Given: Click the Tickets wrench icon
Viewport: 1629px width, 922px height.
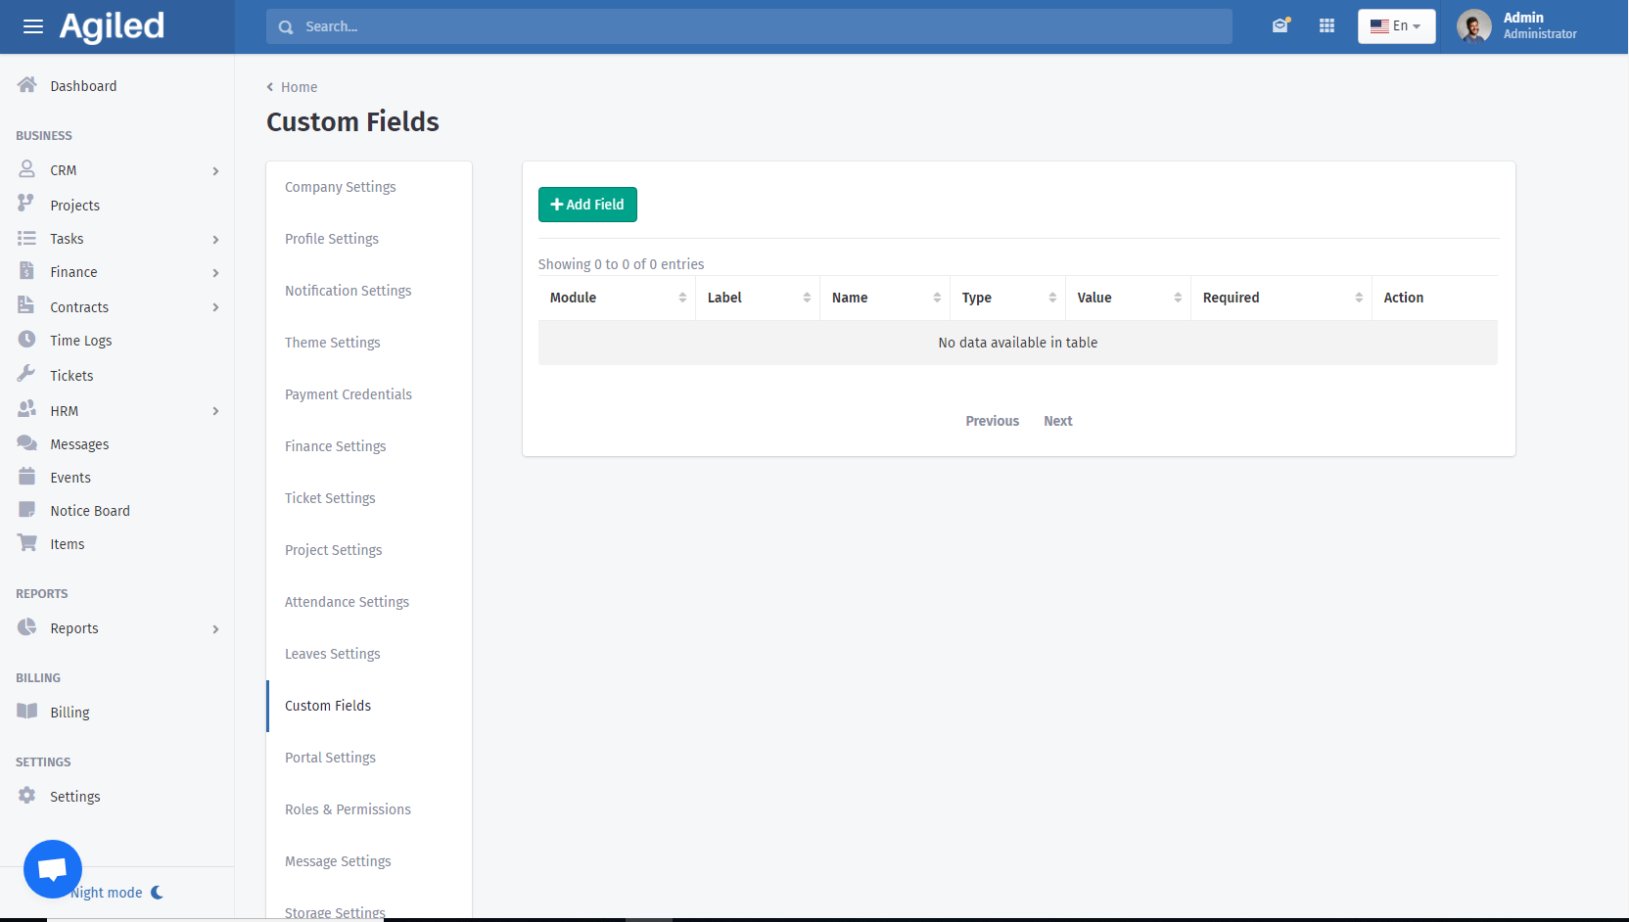Looking at the screenshot, I should (x=27, y=375).
